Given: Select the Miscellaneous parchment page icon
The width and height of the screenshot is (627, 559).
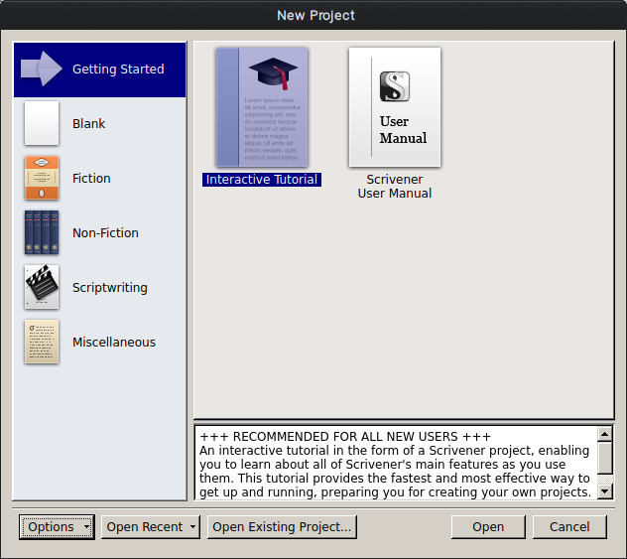Looking at the screenshot, I should tap(42, 342).
